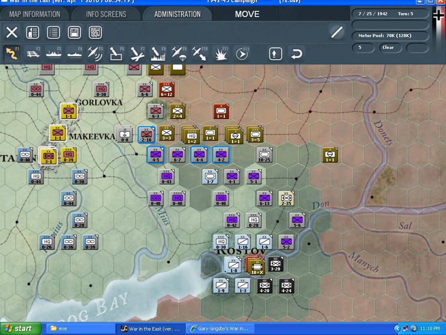The height and width of the screenshot is (335, 446).
Task: Select the 1-16 counter north of Rostov
Action: [x=243, y=243]
